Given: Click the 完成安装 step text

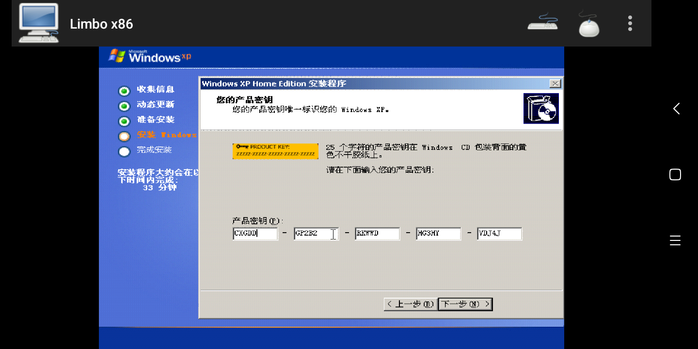Looking at the screenshot, I should [x=154, y=150].
